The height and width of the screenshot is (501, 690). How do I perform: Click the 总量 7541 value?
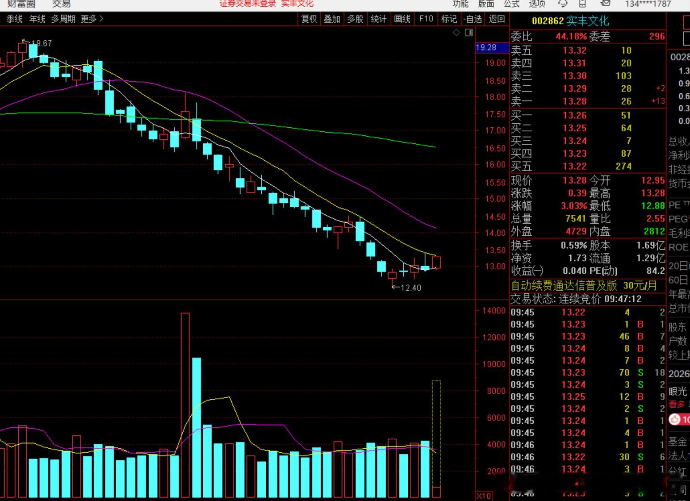575,218
